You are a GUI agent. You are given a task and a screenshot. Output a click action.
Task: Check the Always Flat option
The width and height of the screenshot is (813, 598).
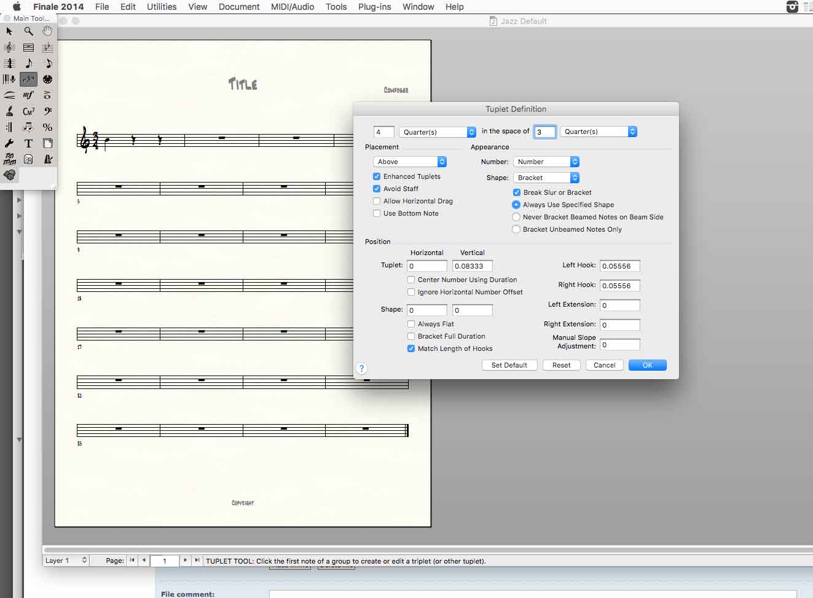click(x=411, y=324)
